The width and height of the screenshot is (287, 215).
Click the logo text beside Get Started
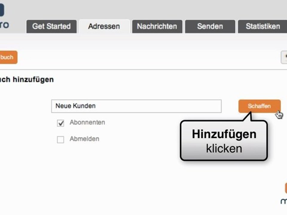point(4,25)
